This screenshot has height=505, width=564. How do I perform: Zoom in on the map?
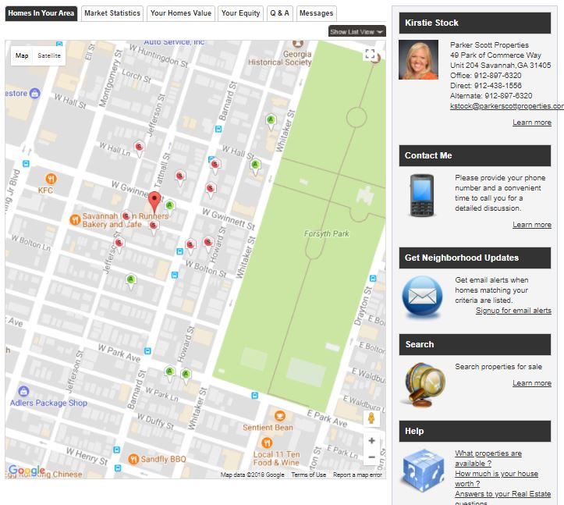[x=371, y=440]
